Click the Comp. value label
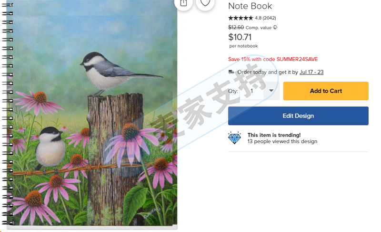The width and height of the screenshot is (381, 232). click(259, 28)
